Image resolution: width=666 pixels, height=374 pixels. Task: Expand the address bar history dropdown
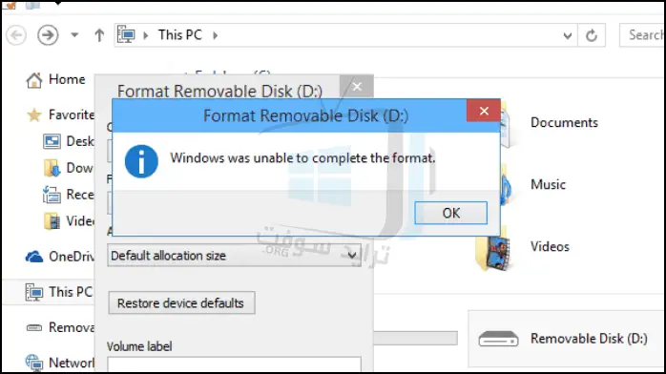coord(567,35)
